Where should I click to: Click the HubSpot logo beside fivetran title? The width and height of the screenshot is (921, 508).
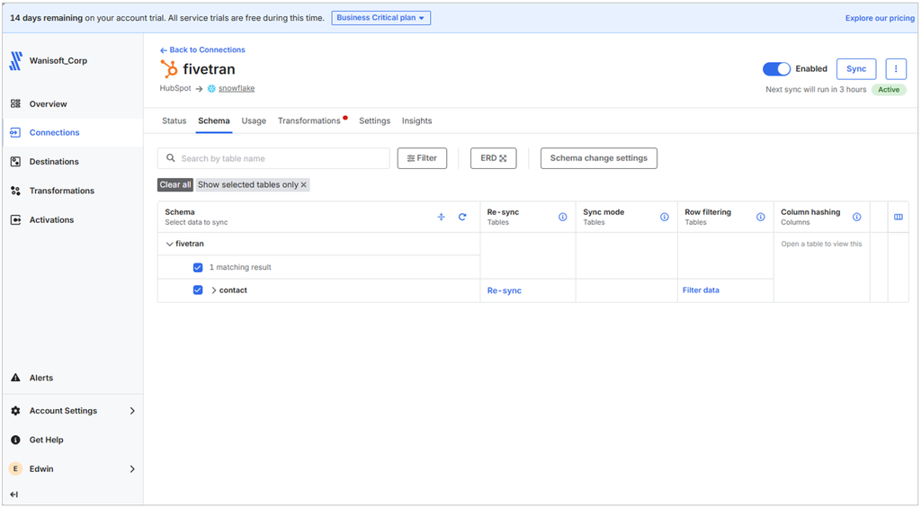coord(168,68)
